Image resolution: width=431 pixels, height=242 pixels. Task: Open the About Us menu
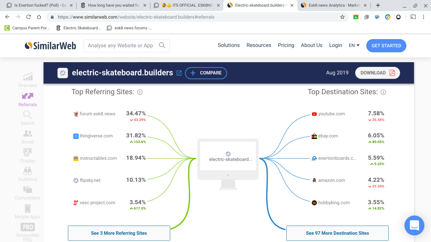click(x=312, y=45)
